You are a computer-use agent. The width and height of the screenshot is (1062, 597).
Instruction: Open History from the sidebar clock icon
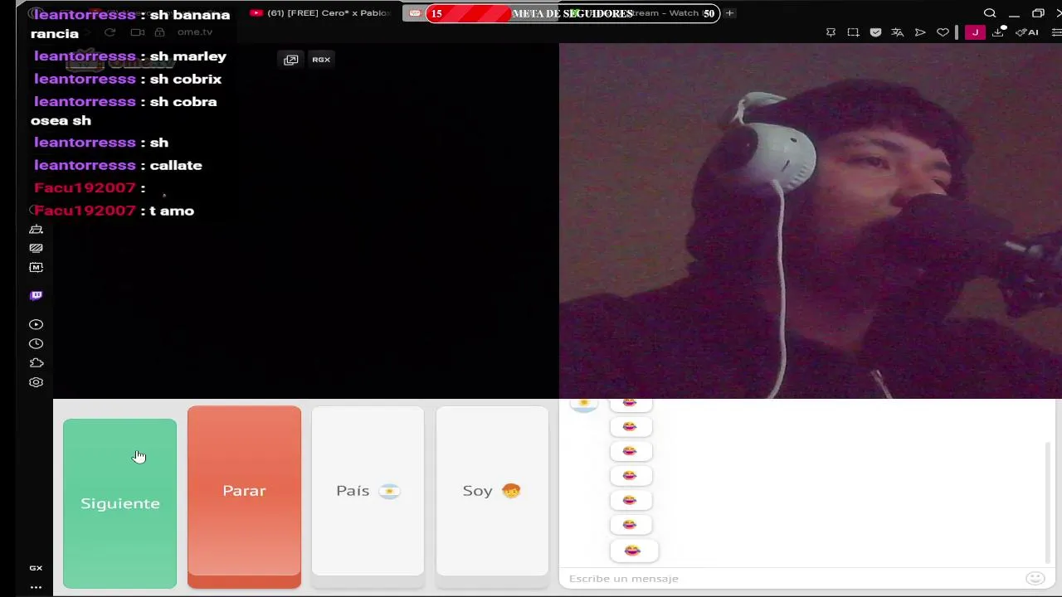click(36, 343)
